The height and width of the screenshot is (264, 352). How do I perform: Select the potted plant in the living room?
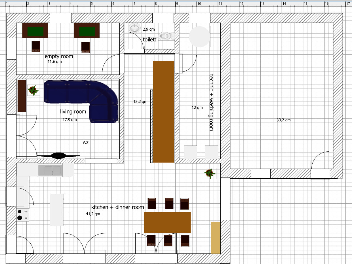33,90
